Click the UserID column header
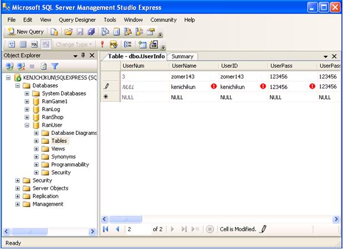 click(x=243, y=66)
